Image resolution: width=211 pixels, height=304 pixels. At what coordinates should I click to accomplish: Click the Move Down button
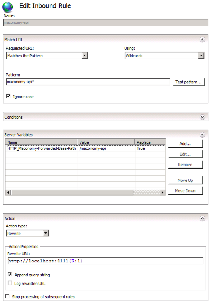tap(186, 191)
